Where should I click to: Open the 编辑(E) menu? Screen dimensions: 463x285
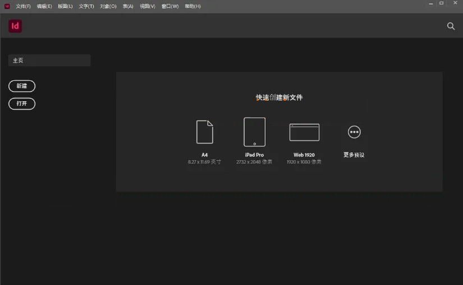click(x=44, y=6)
